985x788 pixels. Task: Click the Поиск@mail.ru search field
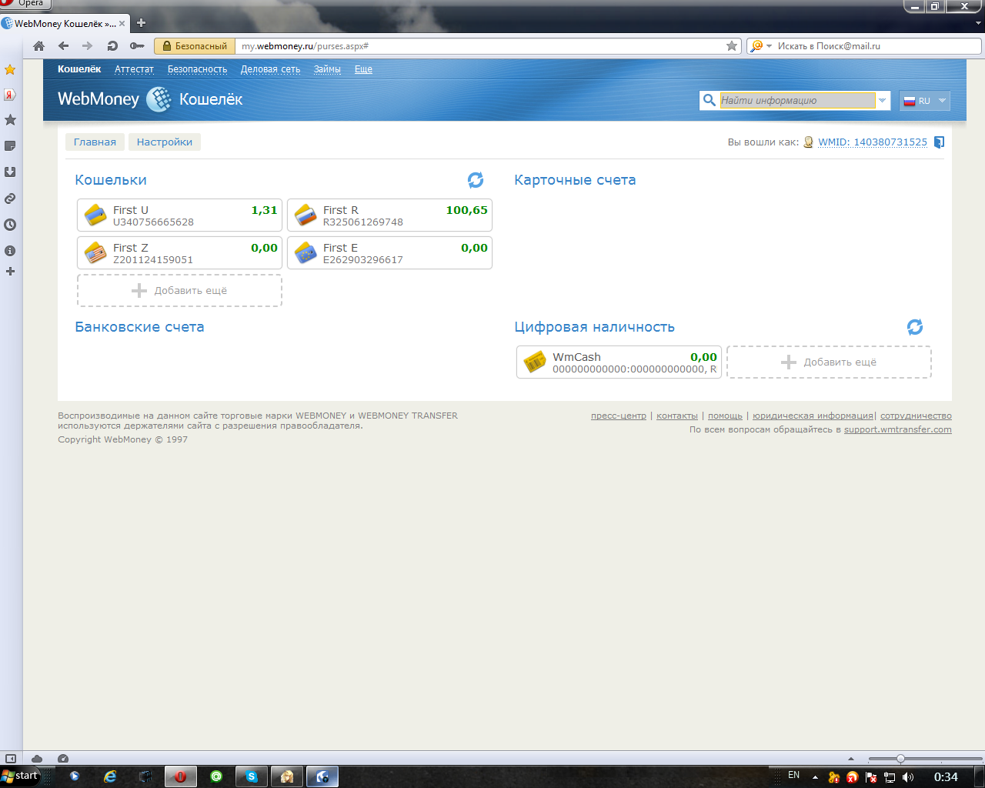click(x=877, y=46)
